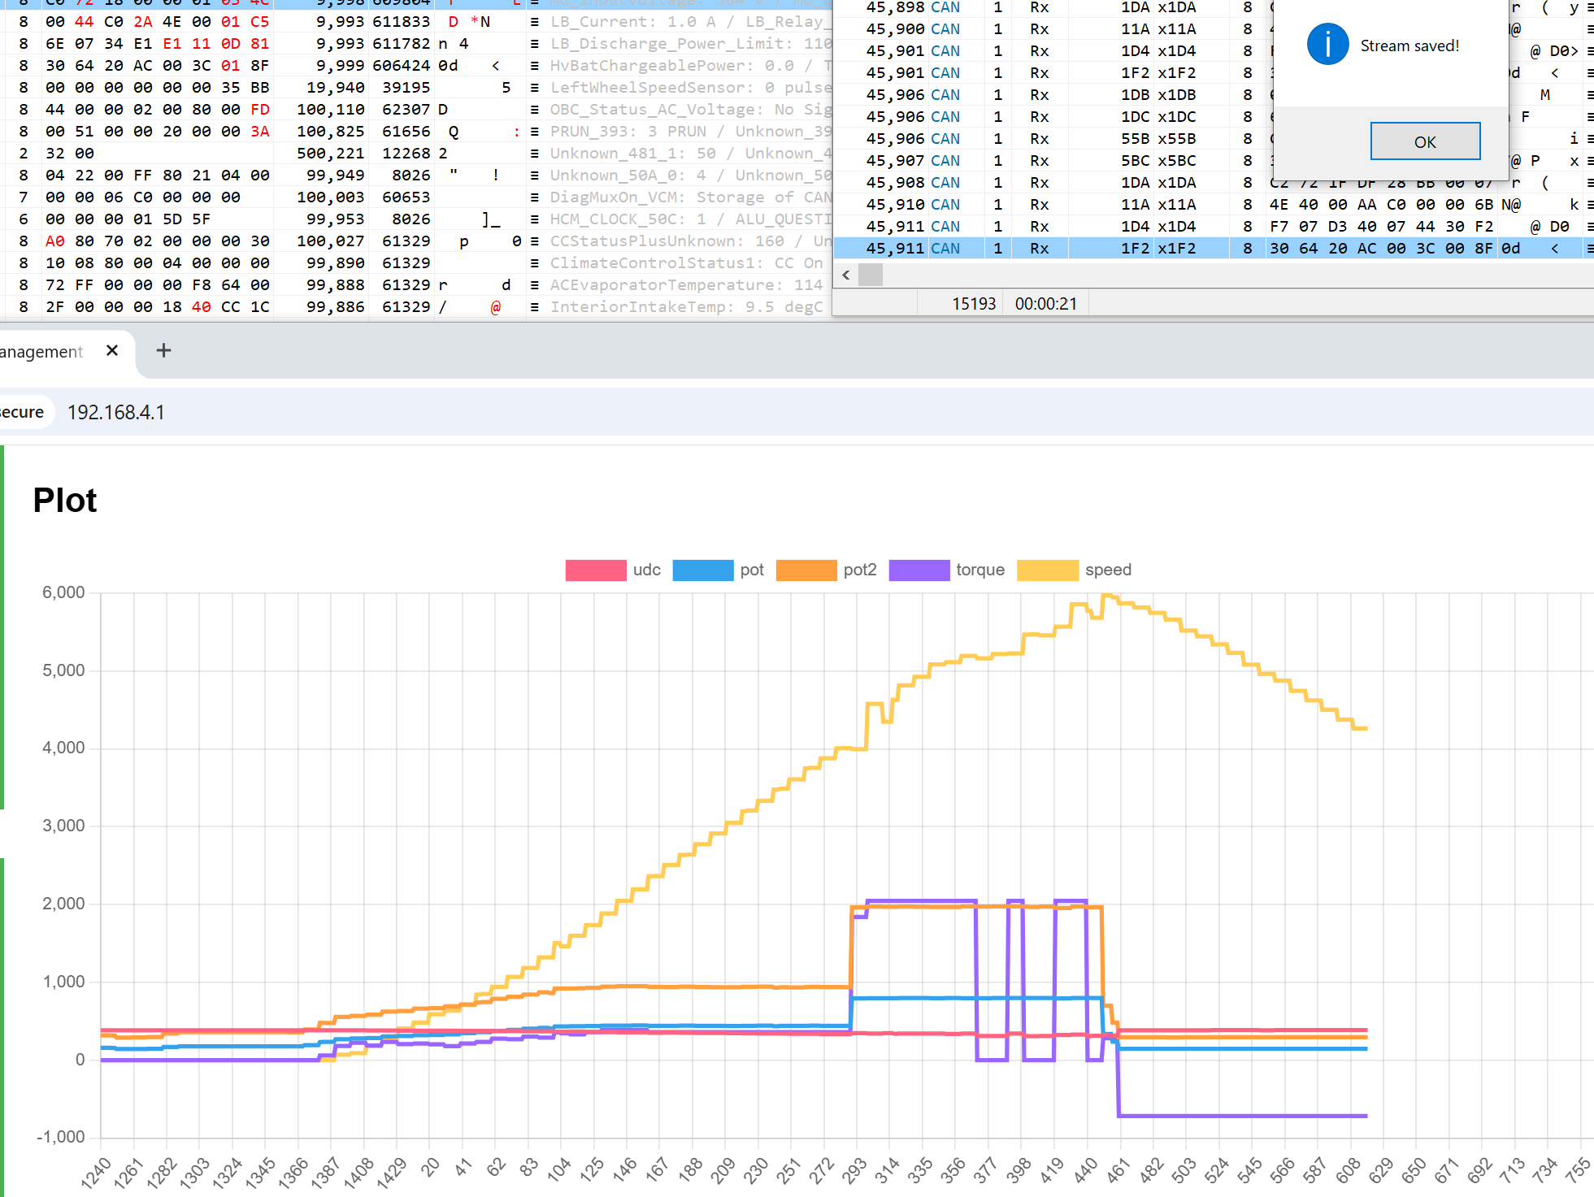Expand LeftWheelSpeedSensor signal row marker
Image resolution: width=1594 pixels, height=1197 pixels.
(x=534, y=88)
